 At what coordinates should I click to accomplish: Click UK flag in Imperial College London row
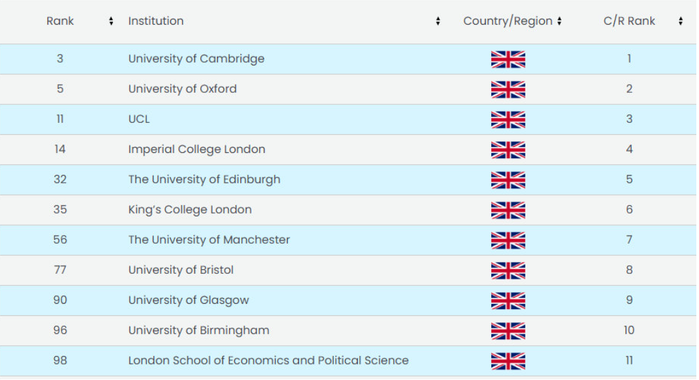pyautogui.click(x=508, y=150)
